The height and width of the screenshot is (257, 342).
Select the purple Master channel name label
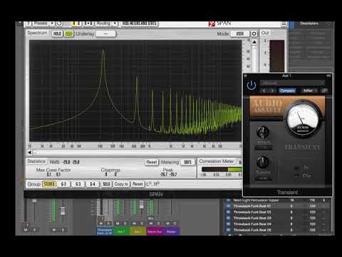(x=171, y=231)
